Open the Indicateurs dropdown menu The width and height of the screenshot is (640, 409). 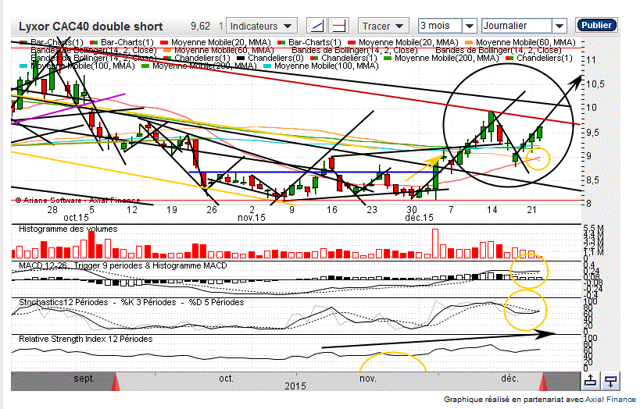[x=261, y=26]
